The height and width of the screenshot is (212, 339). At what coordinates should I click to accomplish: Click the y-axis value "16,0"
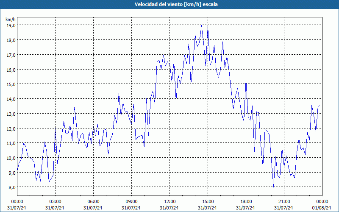click(x=11, y=70)
